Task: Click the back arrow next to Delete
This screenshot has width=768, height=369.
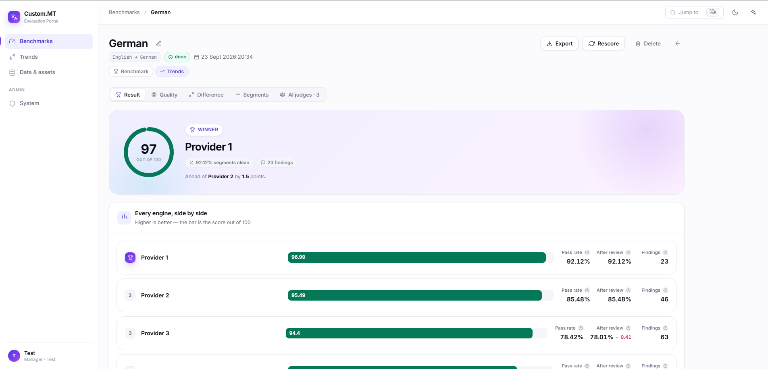Action: tap(678, 43)
